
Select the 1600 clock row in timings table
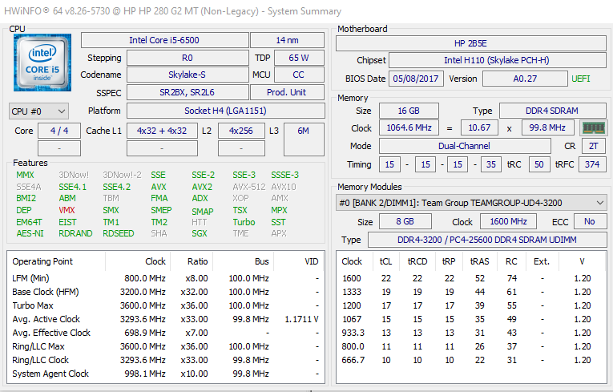(471, 278)
